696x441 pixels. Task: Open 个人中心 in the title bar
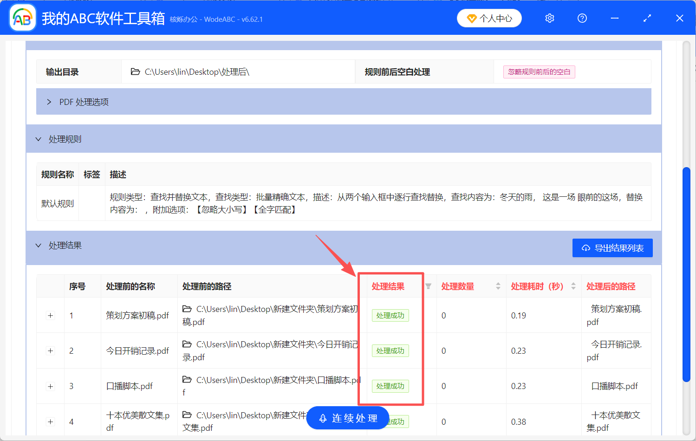489,18
